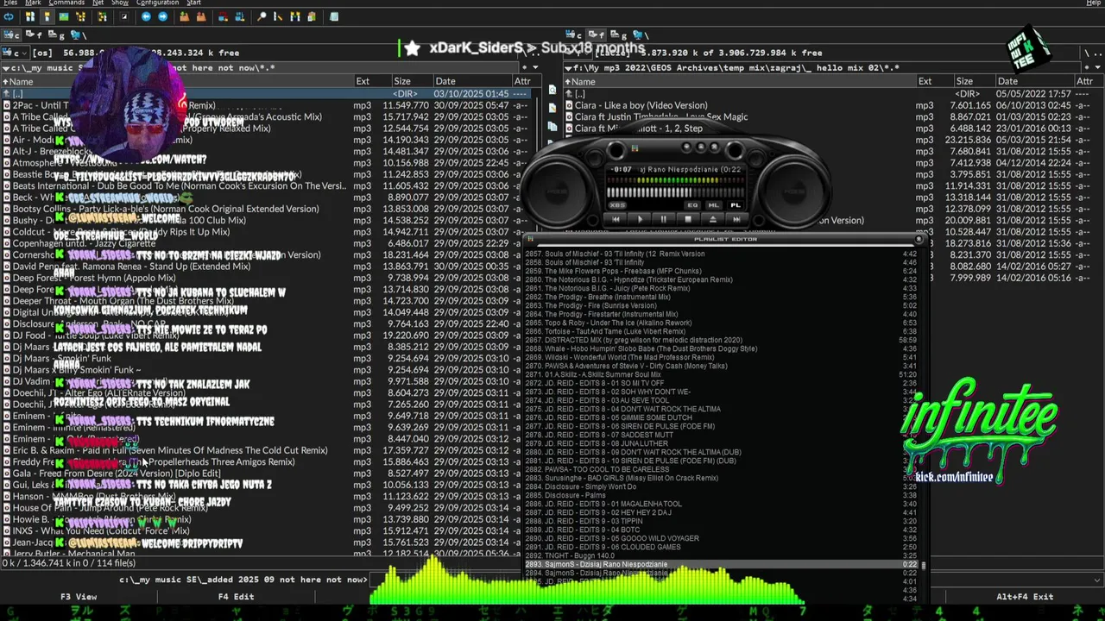Click the Unpack files toolbar icon
The width and height of the screenshot is (1105, 621).
click(x=201, y=16)
